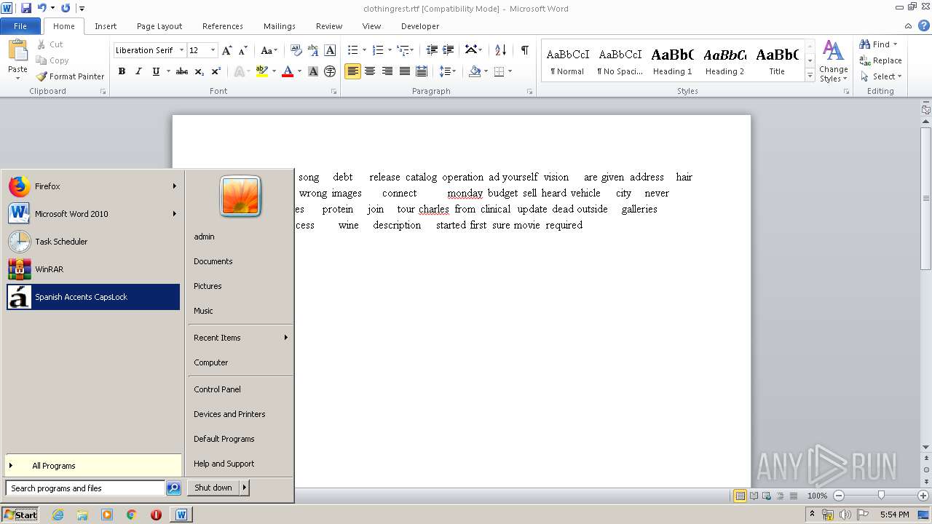932x524 pixels.
Task: Click the Text Effects icon
Action: point(239,71)
